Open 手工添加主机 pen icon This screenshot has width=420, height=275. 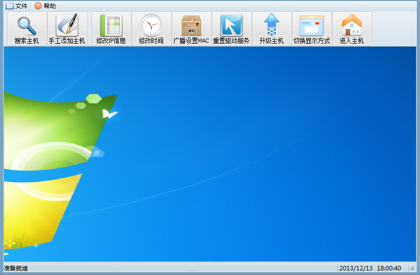[67, 25]
